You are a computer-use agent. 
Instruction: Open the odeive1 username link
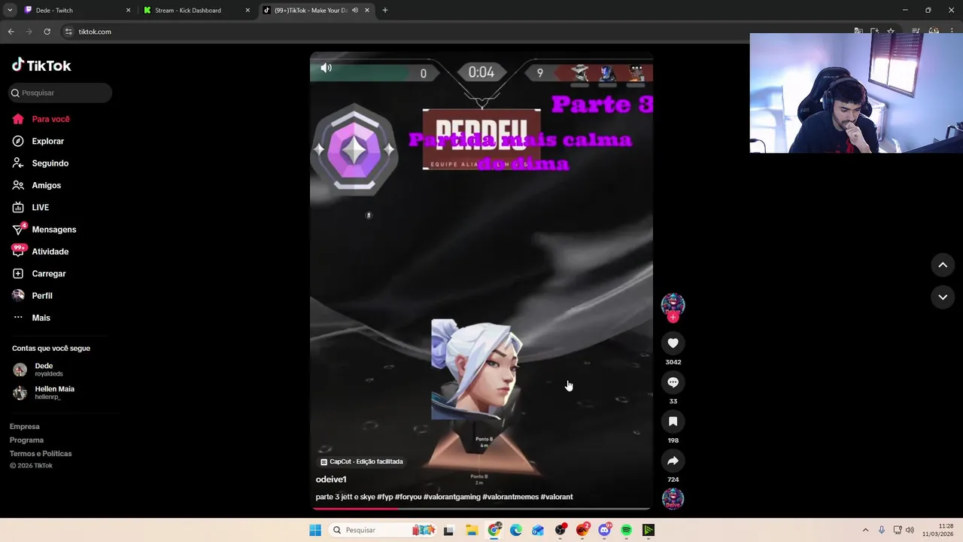click(x=331, y=480)
